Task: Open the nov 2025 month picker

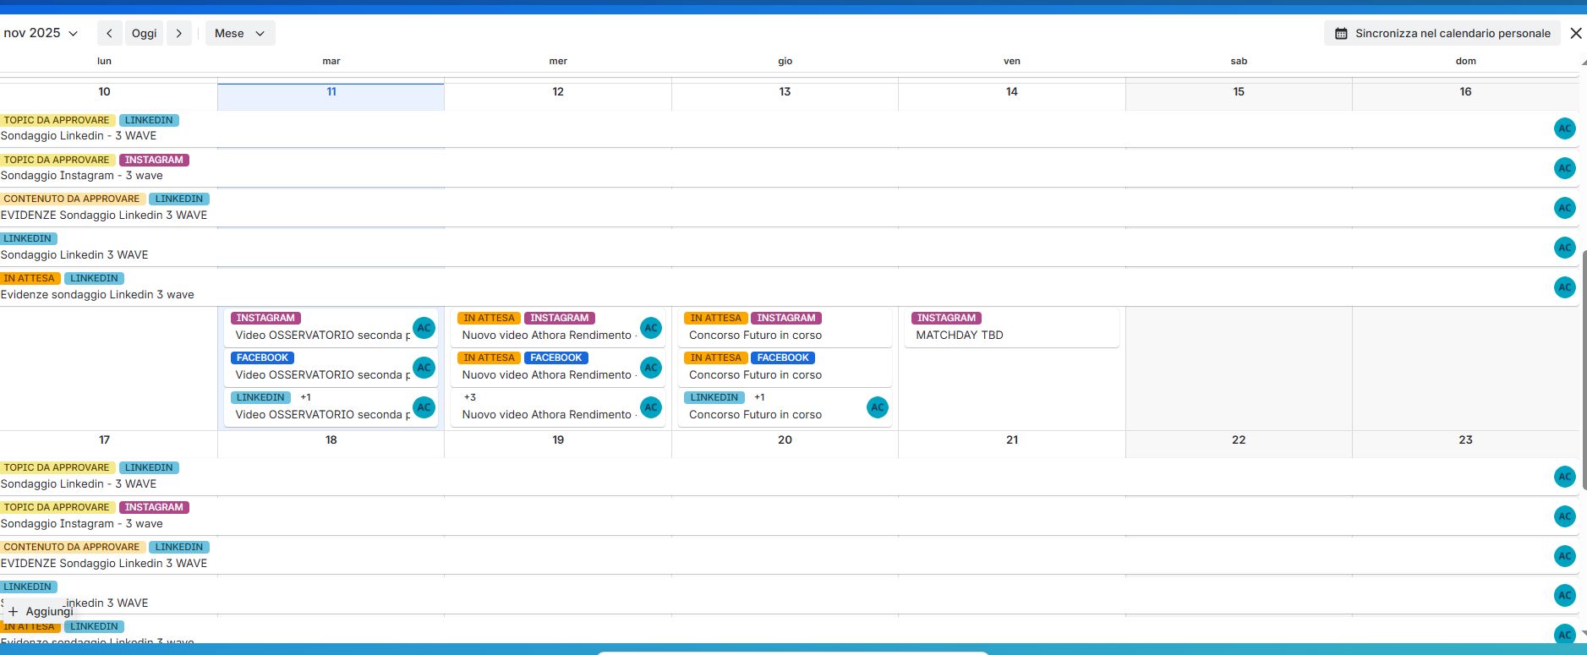Action: (x=41, y=33)
